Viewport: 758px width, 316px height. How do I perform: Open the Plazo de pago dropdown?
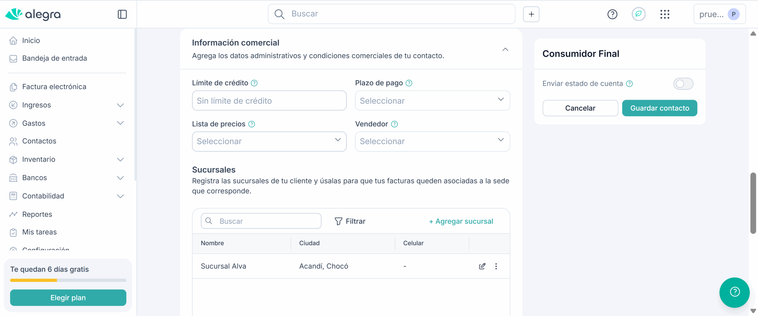[432, 101]
